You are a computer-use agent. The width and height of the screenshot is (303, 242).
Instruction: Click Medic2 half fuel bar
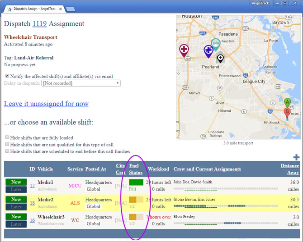click(136, 200)
